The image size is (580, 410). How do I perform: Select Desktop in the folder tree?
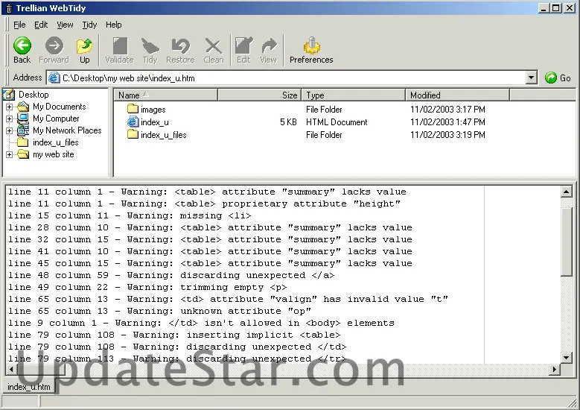click(34, 95)
